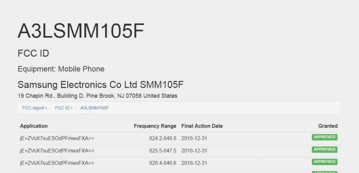Click the large A3LSMM105F page title
Screen dimensions: 359x173
coord(81,32)
